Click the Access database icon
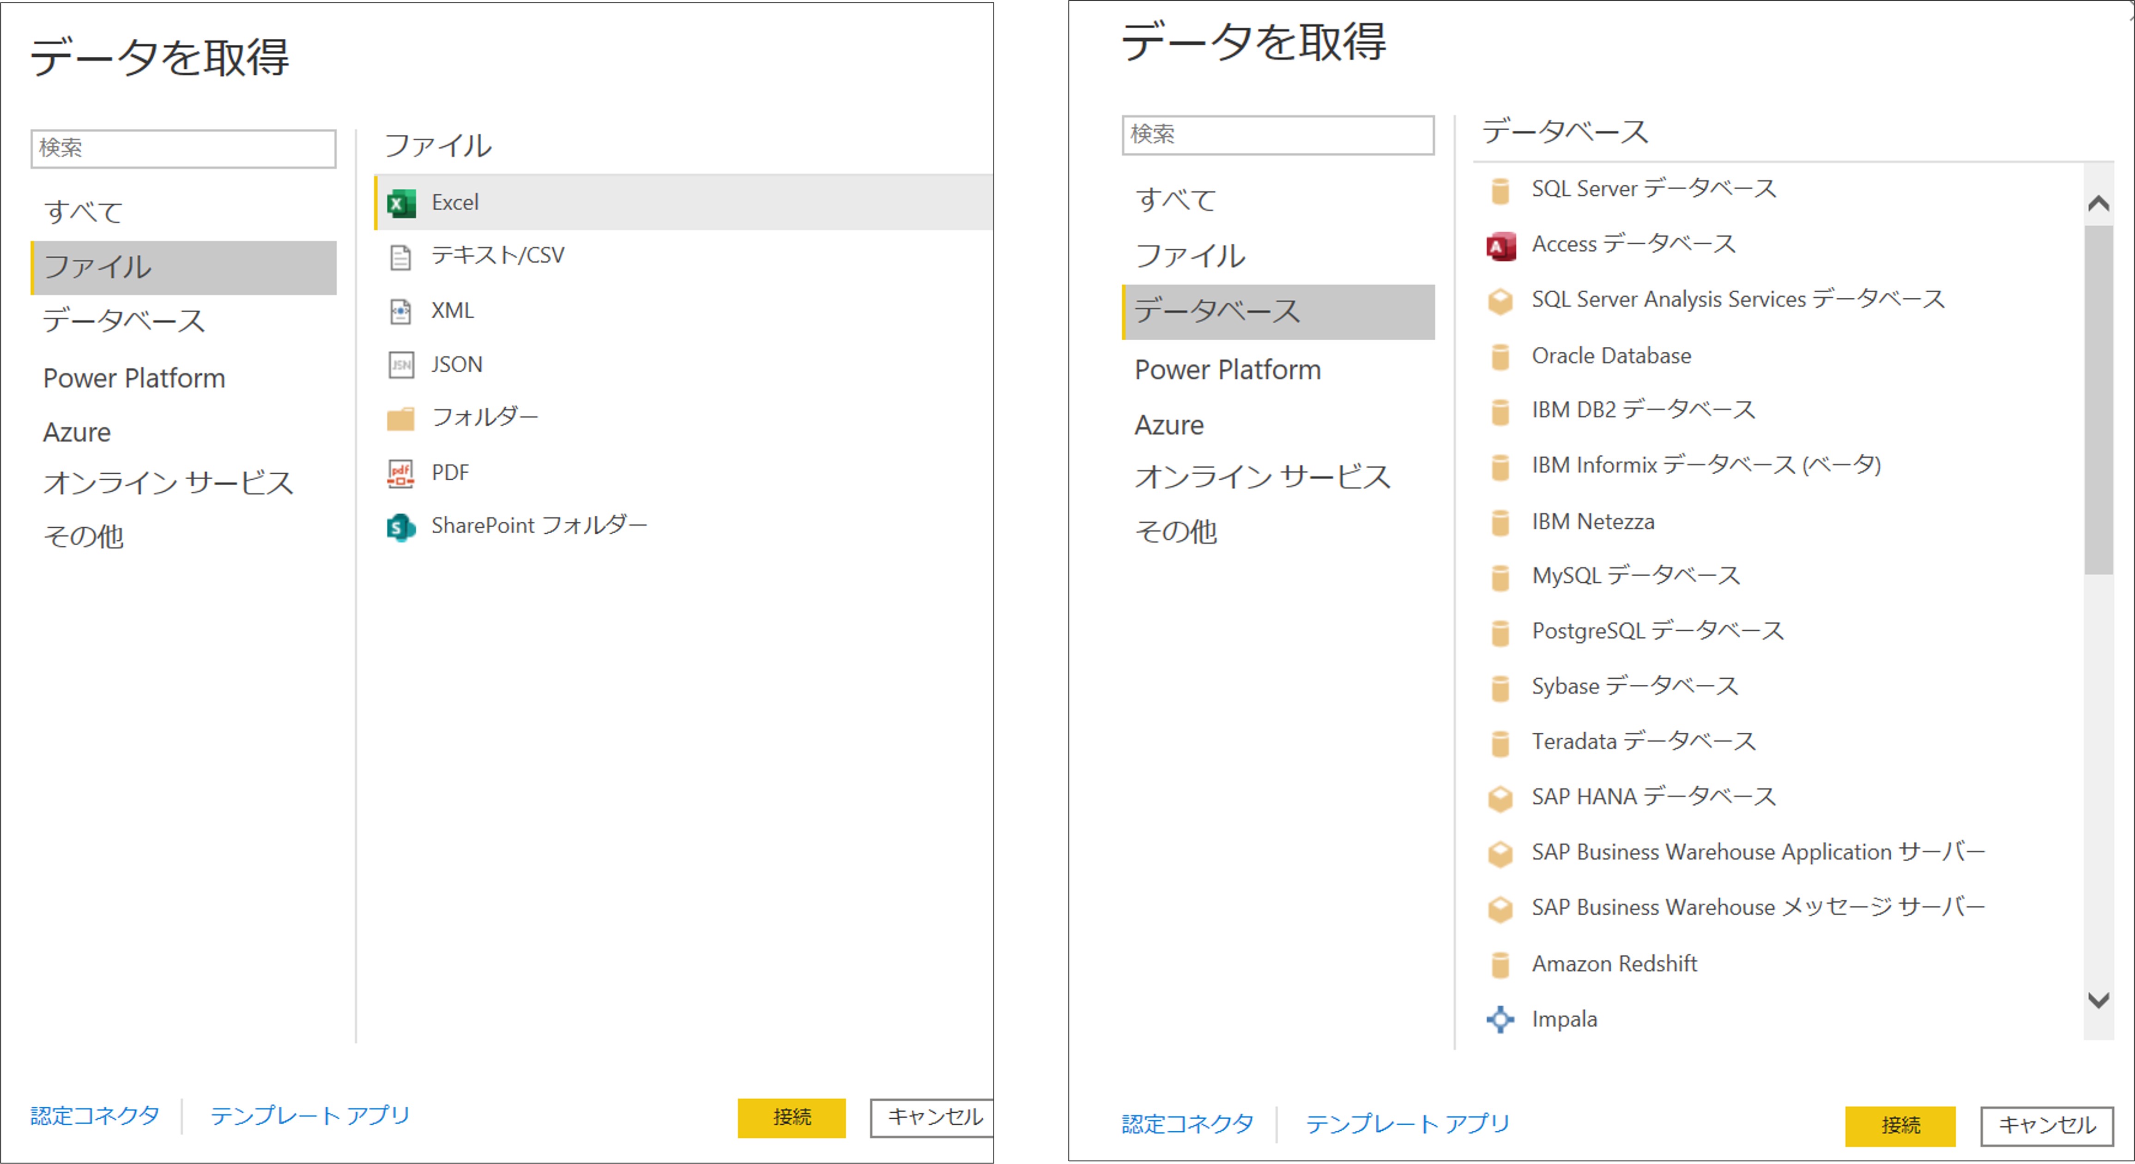 (1500, 246)
